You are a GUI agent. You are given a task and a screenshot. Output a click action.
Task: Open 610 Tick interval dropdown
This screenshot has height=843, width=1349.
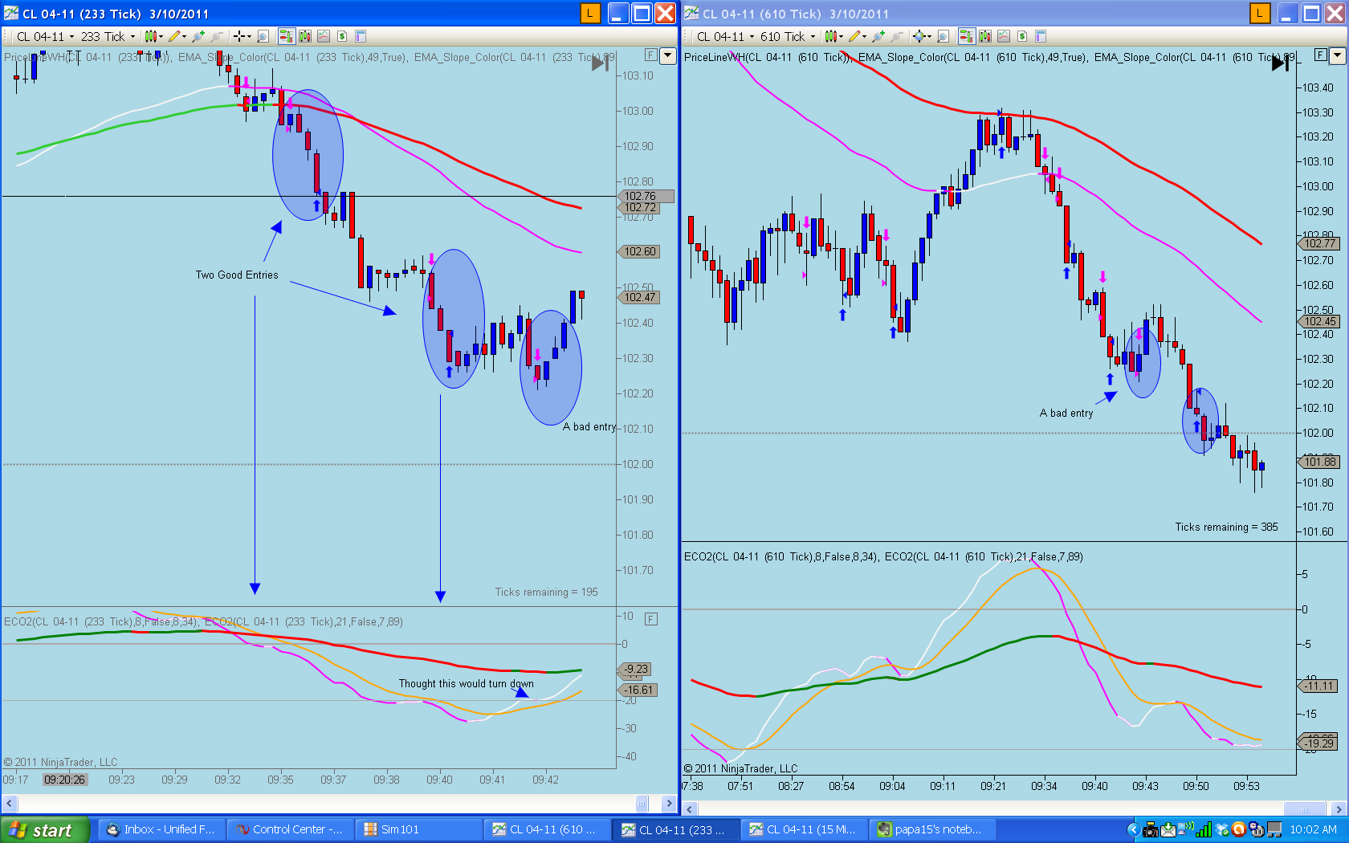pyautogui.click(x=788, y=36)
